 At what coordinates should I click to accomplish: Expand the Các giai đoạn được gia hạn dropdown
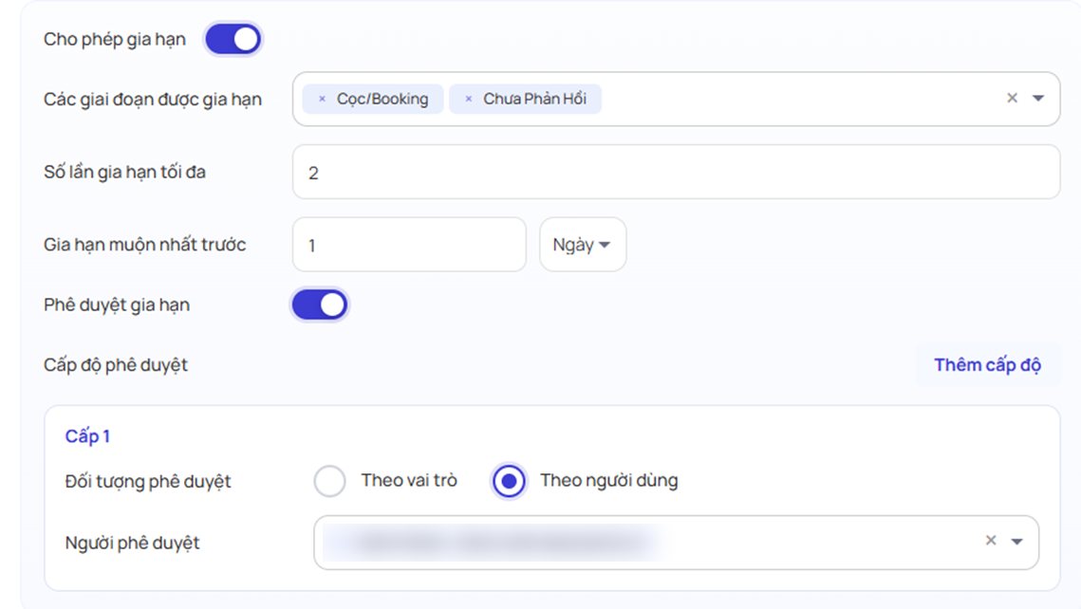[x=1038, y=99]
